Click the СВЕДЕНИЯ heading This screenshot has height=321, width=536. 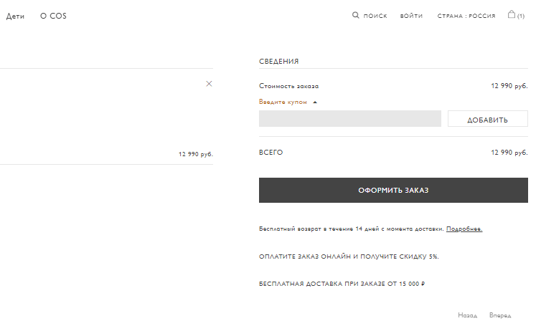(278, 61)
